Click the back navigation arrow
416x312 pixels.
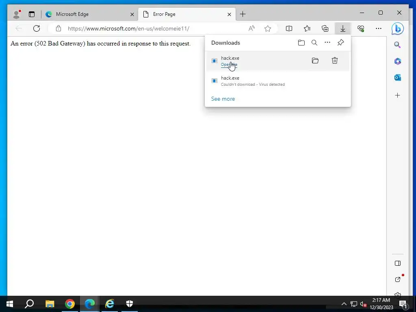tap(19, 28)
